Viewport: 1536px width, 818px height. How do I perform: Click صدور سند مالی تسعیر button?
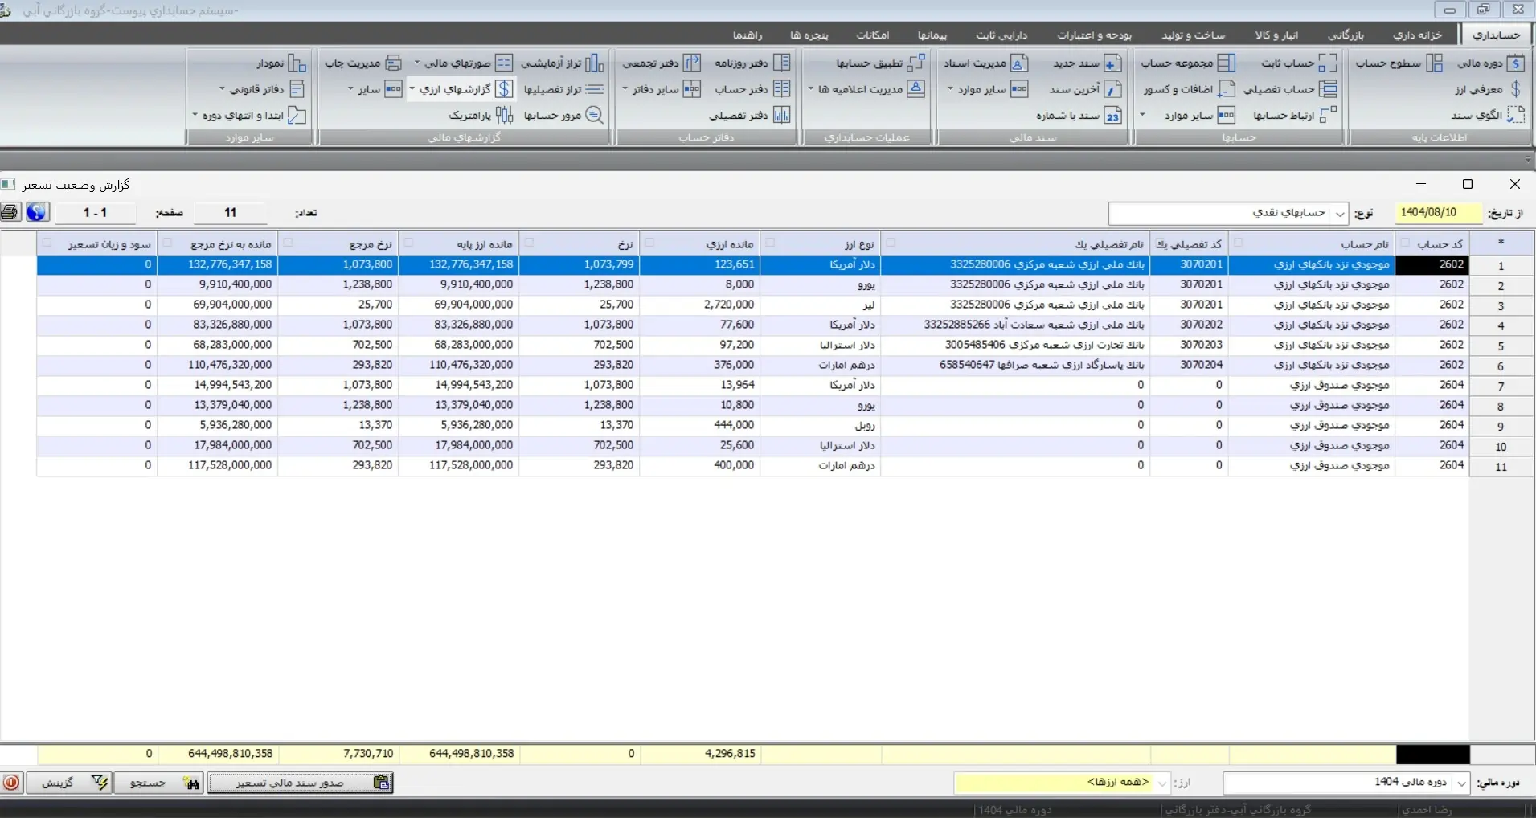[300, 783]
